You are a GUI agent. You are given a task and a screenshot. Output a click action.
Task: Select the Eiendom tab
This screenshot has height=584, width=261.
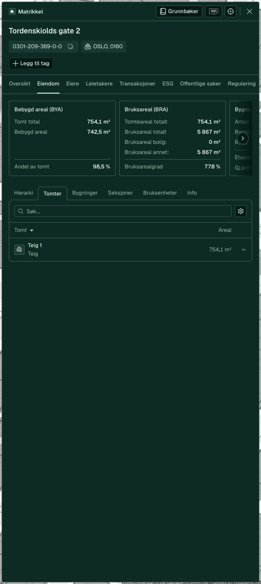[x=48, y=84]
